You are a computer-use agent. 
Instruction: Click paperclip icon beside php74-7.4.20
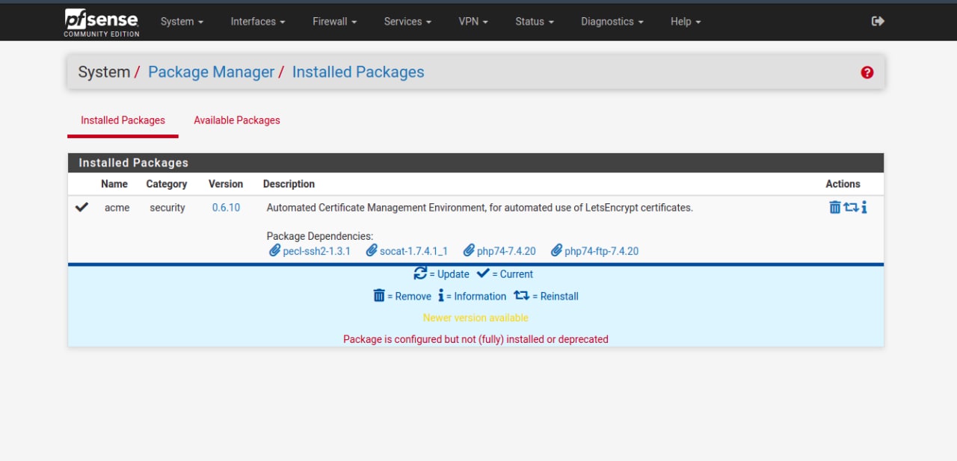pos(469,250)
